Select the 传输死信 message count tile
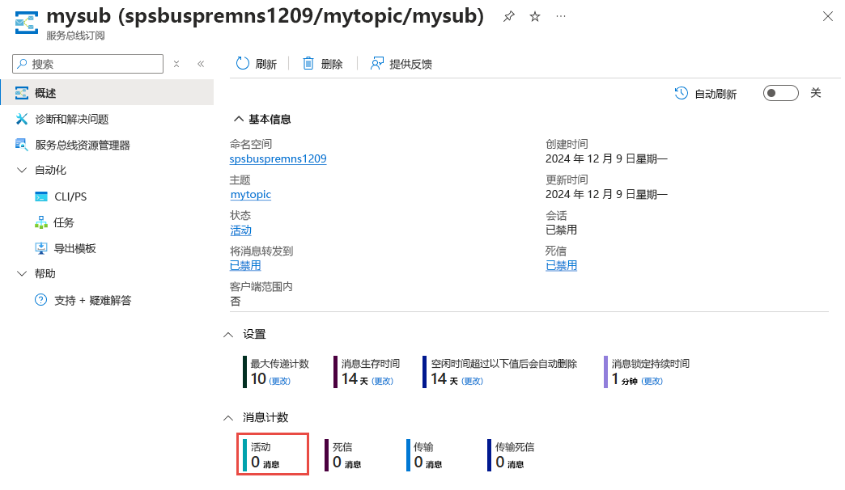 pos(511,455)
